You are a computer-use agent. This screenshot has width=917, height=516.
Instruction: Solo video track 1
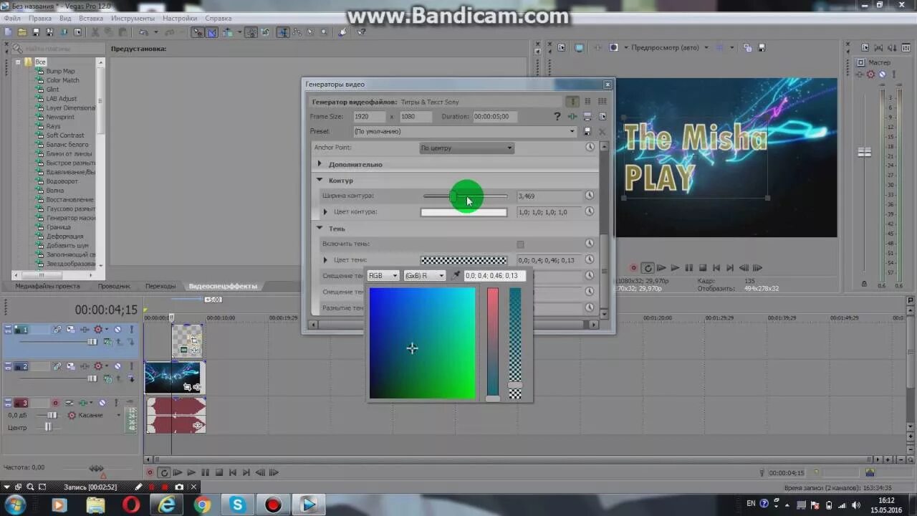pos(131,330)
